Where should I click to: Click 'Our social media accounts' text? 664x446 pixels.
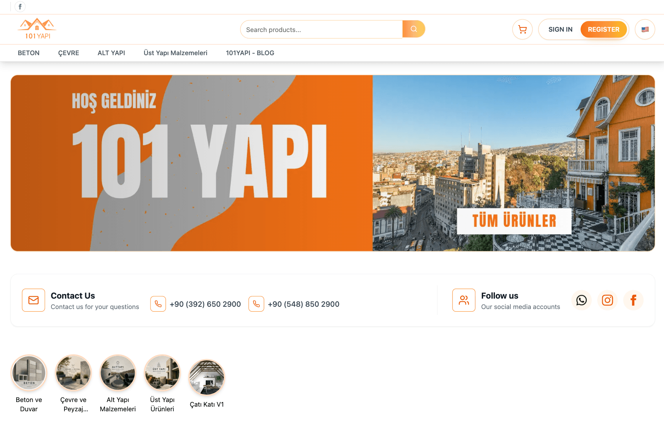point(520,307)
